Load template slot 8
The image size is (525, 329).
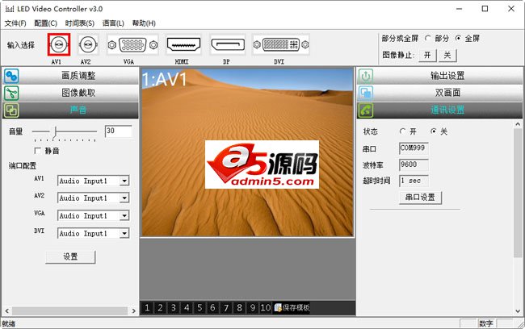point(239,307)
